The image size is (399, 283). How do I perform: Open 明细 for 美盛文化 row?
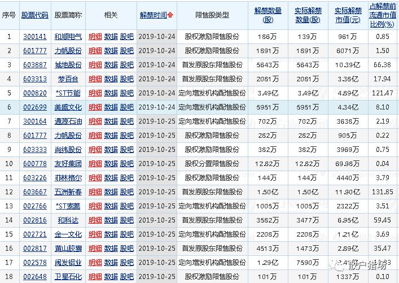(95, 107)
